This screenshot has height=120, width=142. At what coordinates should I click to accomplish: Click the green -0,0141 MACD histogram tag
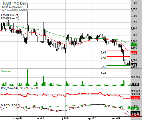coord(135,109)
